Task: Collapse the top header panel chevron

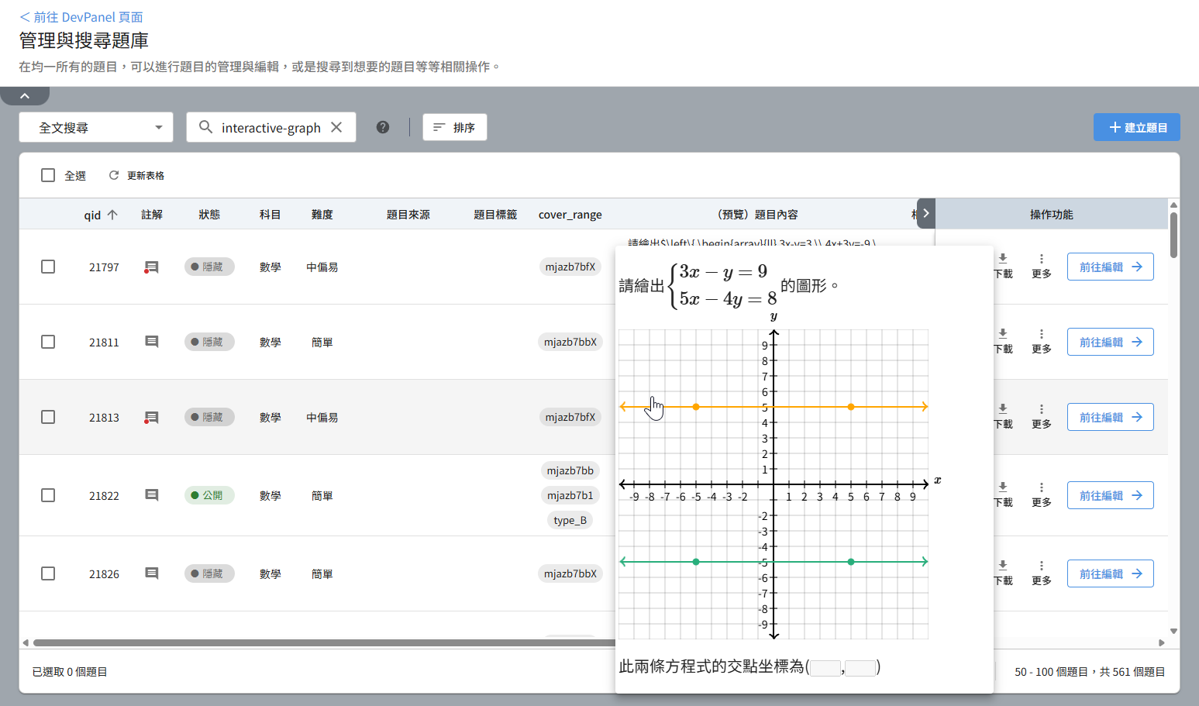Action: click(25, 96)
